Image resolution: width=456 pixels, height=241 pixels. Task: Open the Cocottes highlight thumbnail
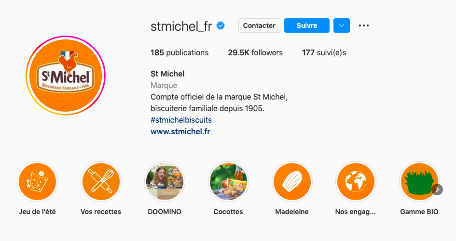[228, 182]
